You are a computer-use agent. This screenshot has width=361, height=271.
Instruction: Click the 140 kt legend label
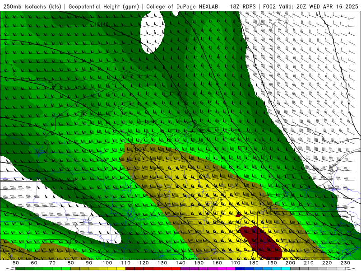coord(181,263)
